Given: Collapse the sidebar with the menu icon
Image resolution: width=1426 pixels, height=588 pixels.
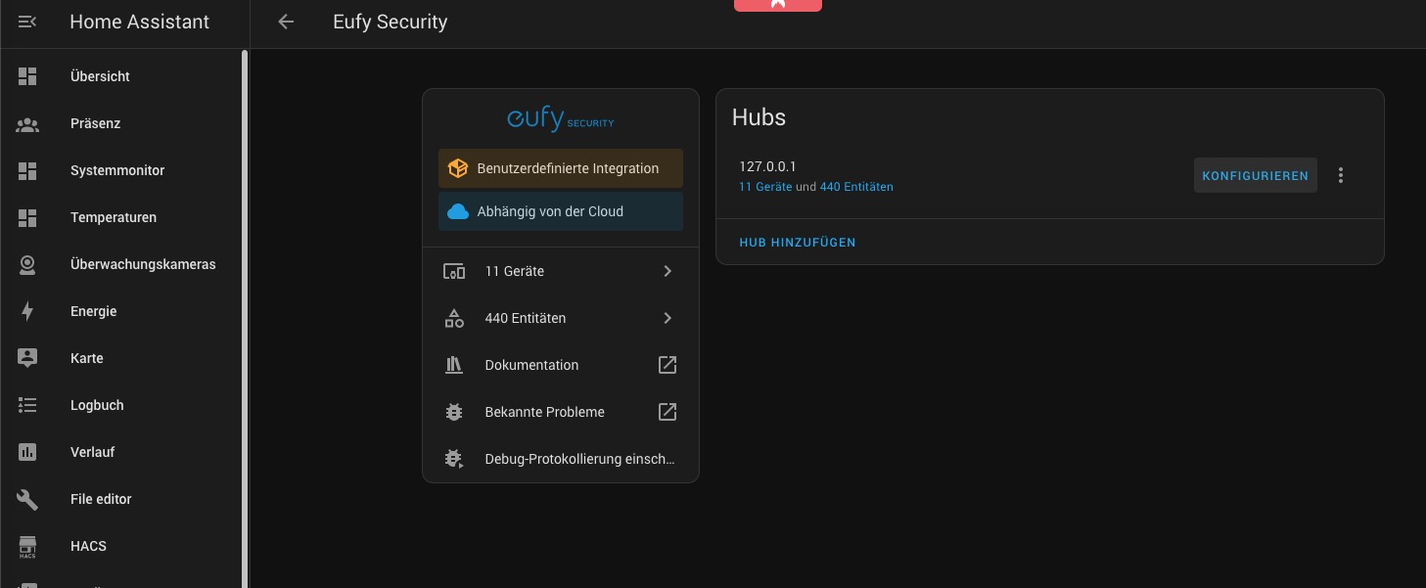Looking at the screenshot, I should pyautogui.click(x=27, y=22).
